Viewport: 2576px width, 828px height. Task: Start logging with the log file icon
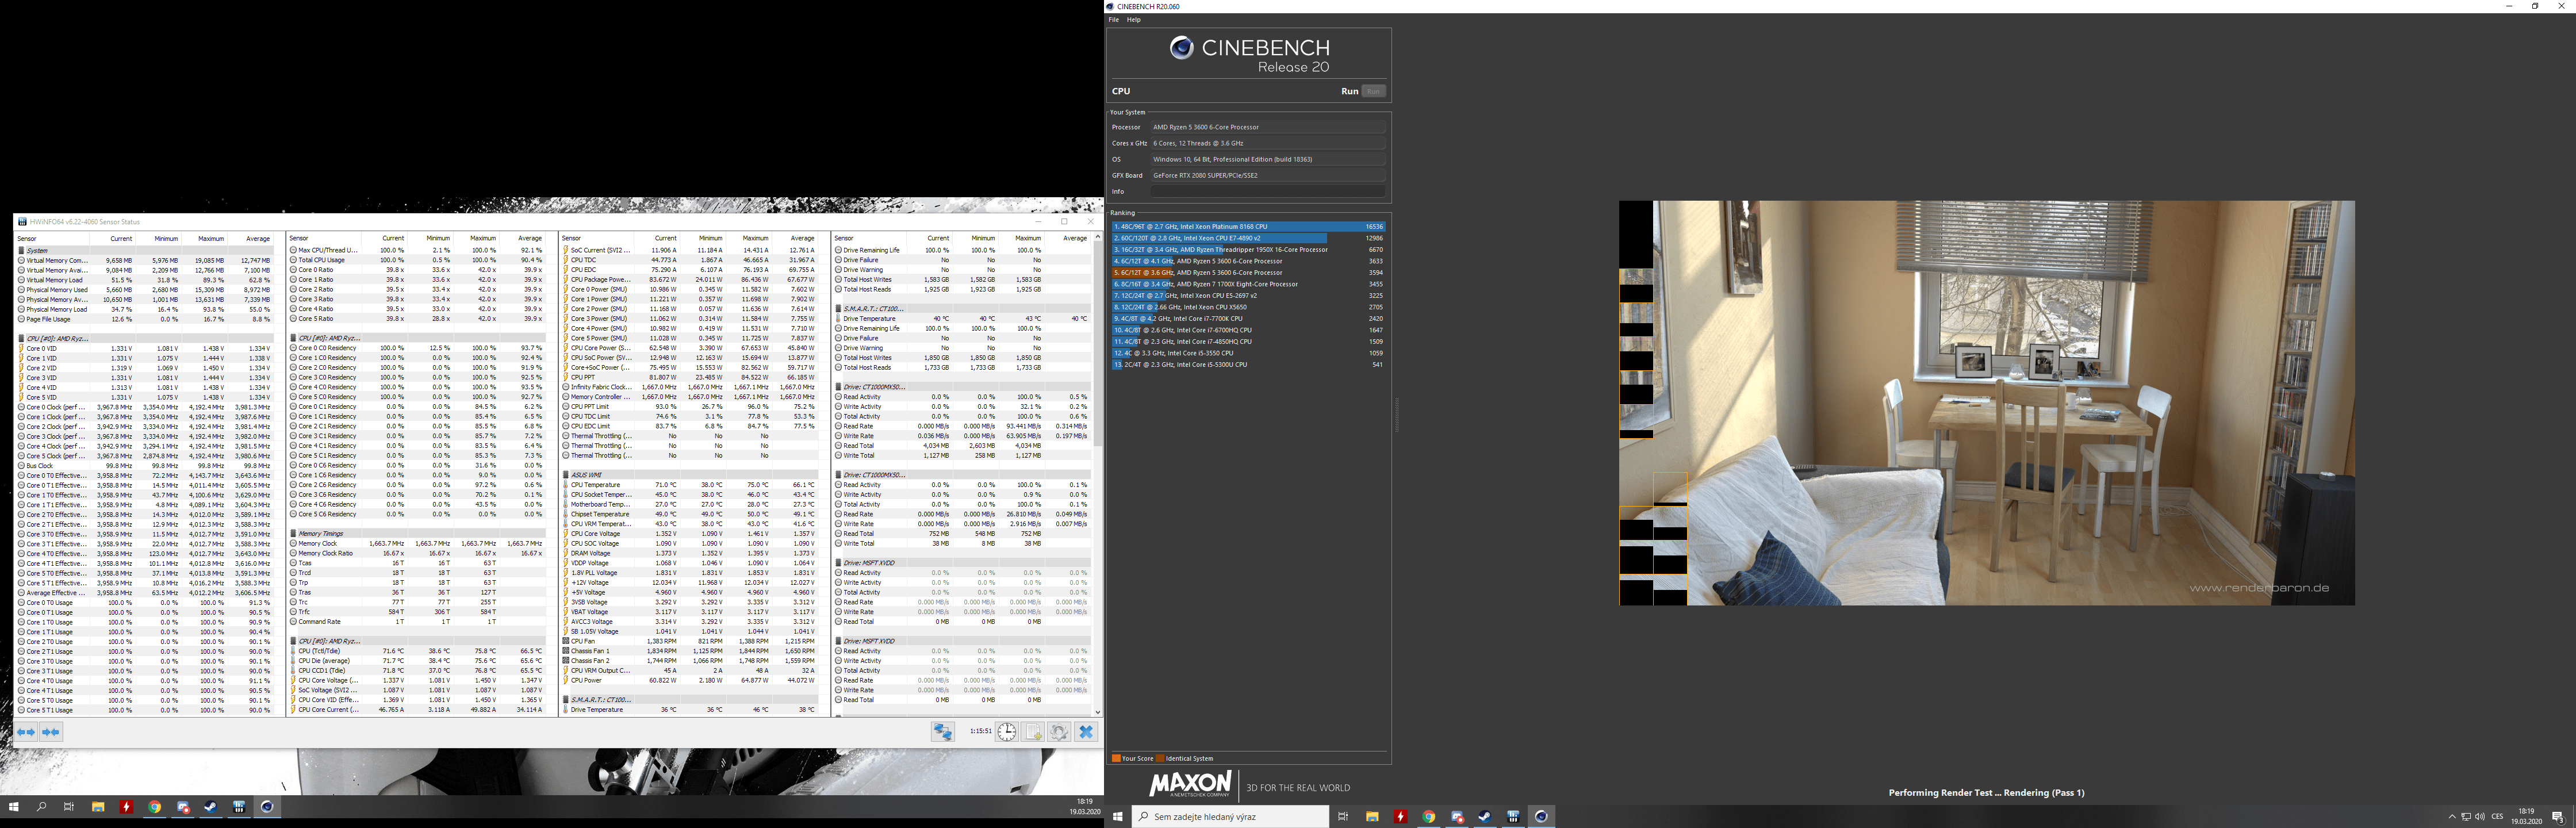pyautogui.click(x=1033, y=732)
